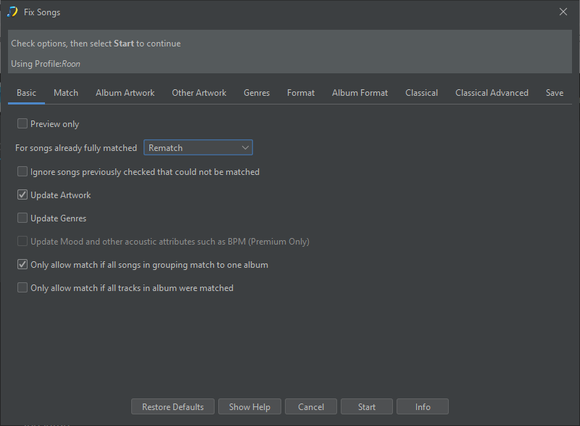Toggle Ignore songs previously checked option
580x426 pixels.
22,172
